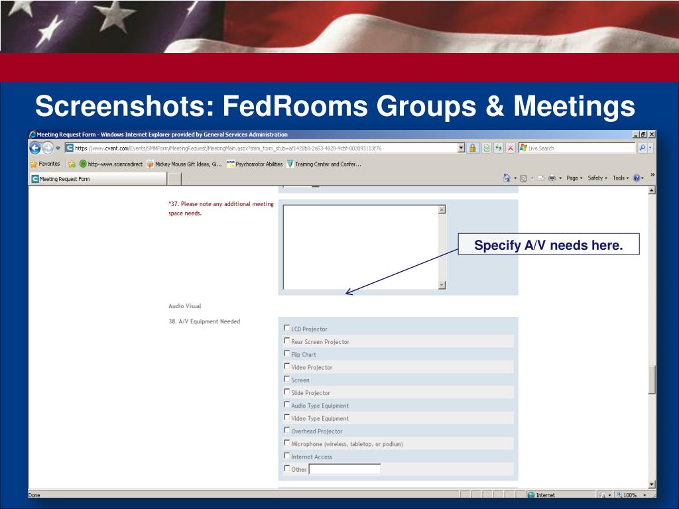The image size is (679, 509).
Task: Check the Video Type Equipment checkbox
Action: tap(286, 418)
